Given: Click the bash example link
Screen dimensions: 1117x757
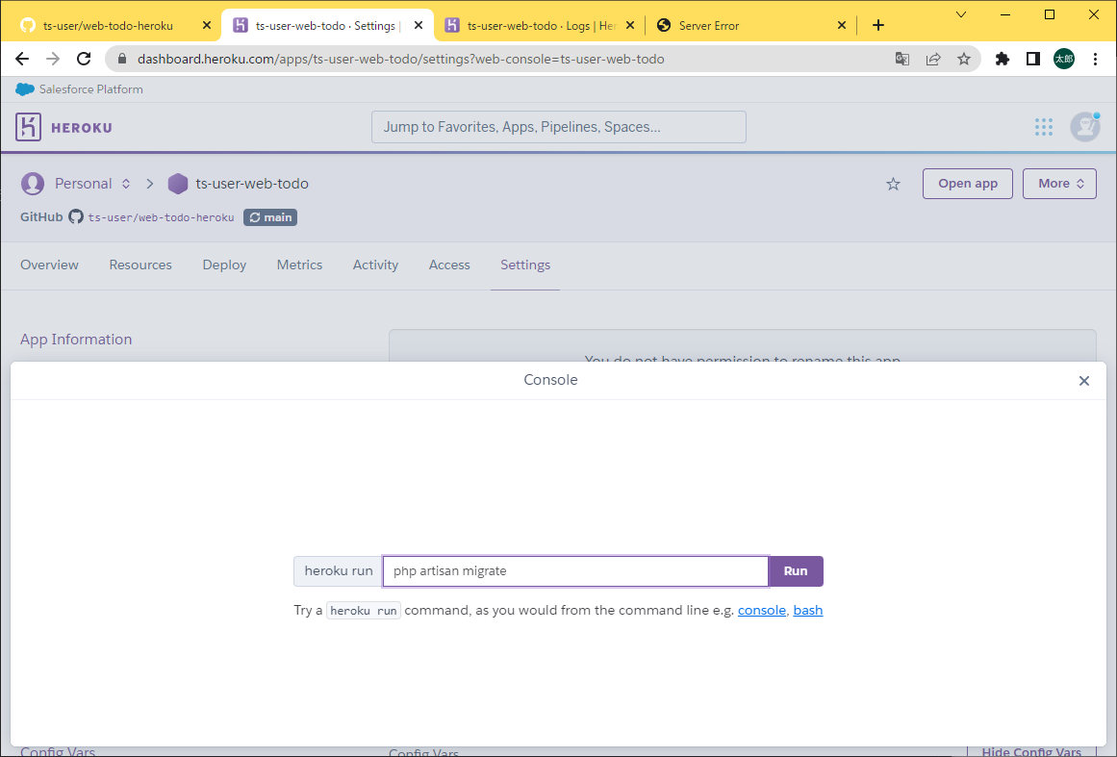Looking at the screenshot, I should [x=808, y=610].
